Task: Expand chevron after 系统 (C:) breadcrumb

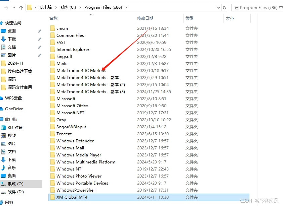Action: point(80,7)
